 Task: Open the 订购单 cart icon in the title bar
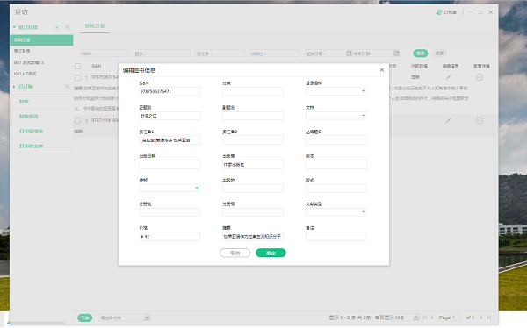439,12
